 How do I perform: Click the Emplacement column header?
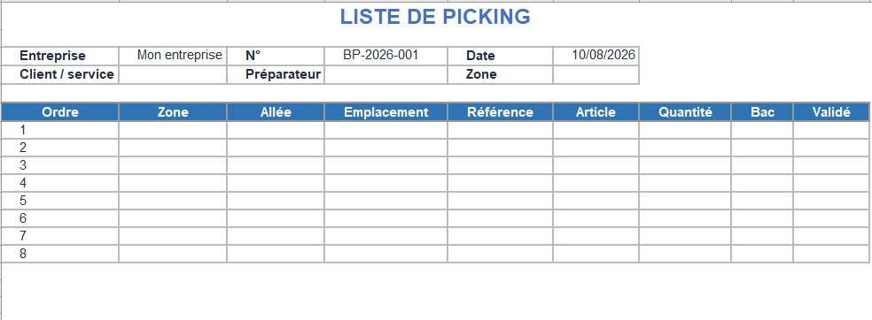386,112
